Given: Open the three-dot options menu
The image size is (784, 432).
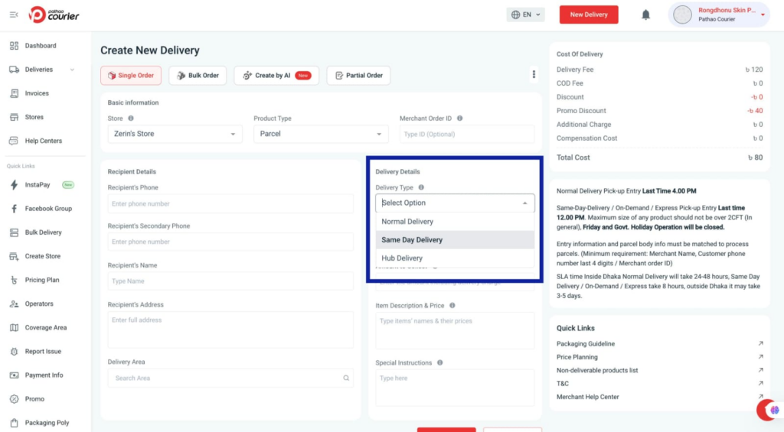Looking at the screenshot, I should 534,75.
